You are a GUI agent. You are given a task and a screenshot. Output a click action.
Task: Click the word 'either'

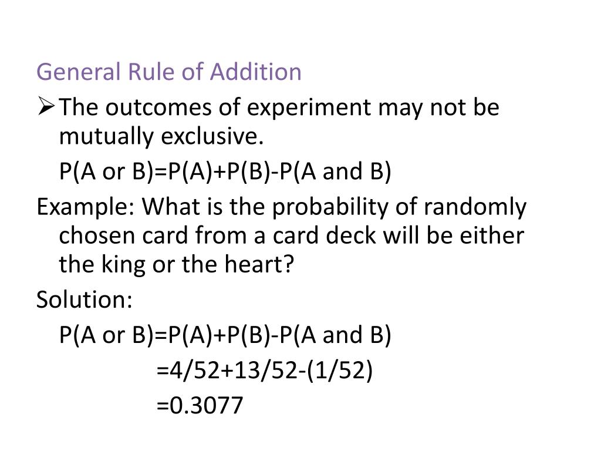coord(492,235)
